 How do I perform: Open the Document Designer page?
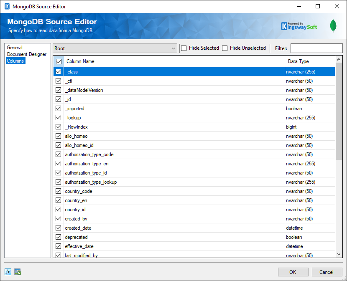click(27, 54)
